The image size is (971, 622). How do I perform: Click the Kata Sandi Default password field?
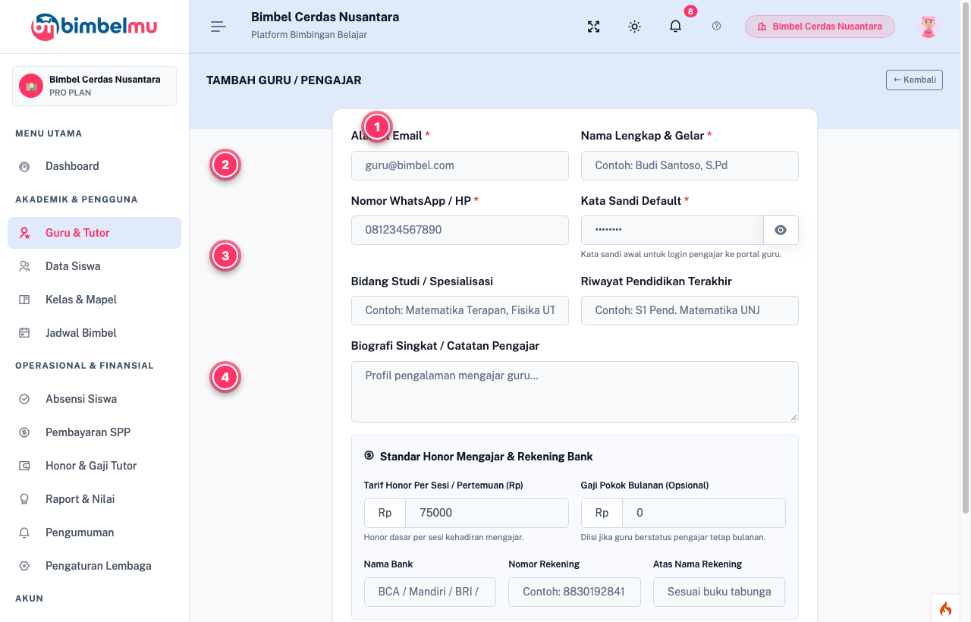click(672, 230)
